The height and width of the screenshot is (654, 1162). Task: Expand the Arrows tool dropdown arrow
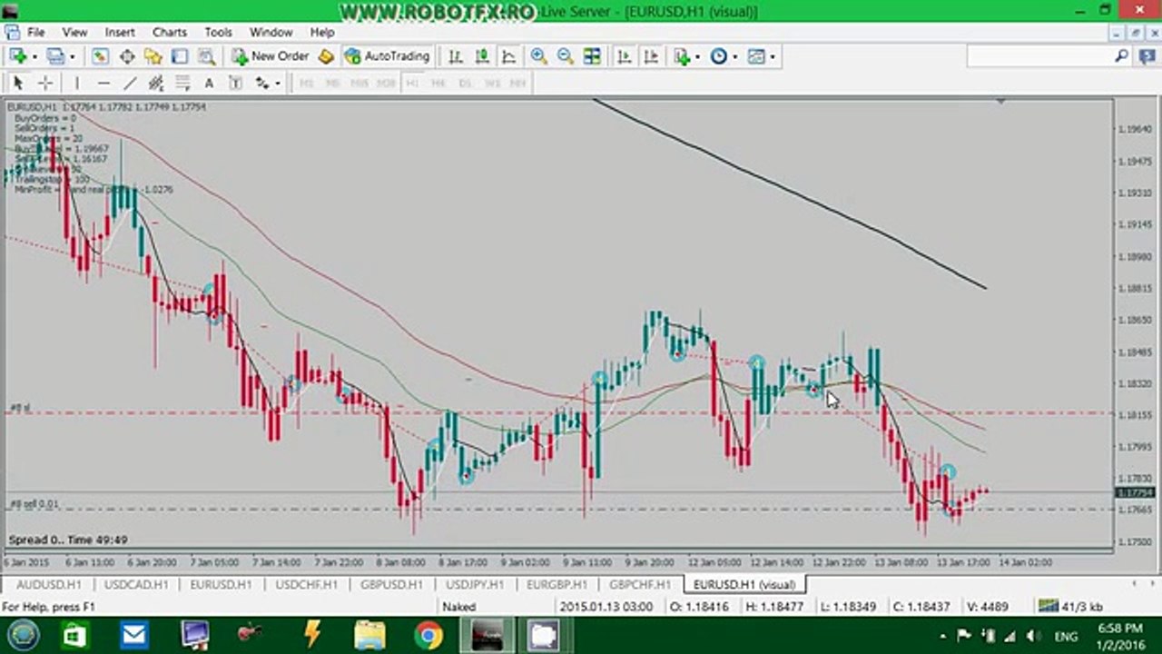(277, 83)
